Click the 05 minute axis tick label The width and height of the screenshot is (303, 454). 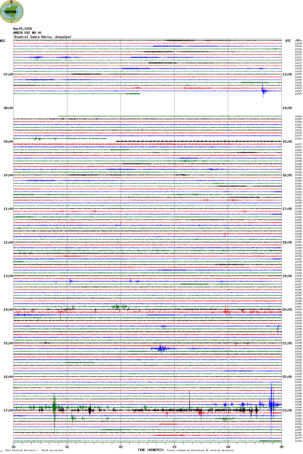tap(282, 447)
